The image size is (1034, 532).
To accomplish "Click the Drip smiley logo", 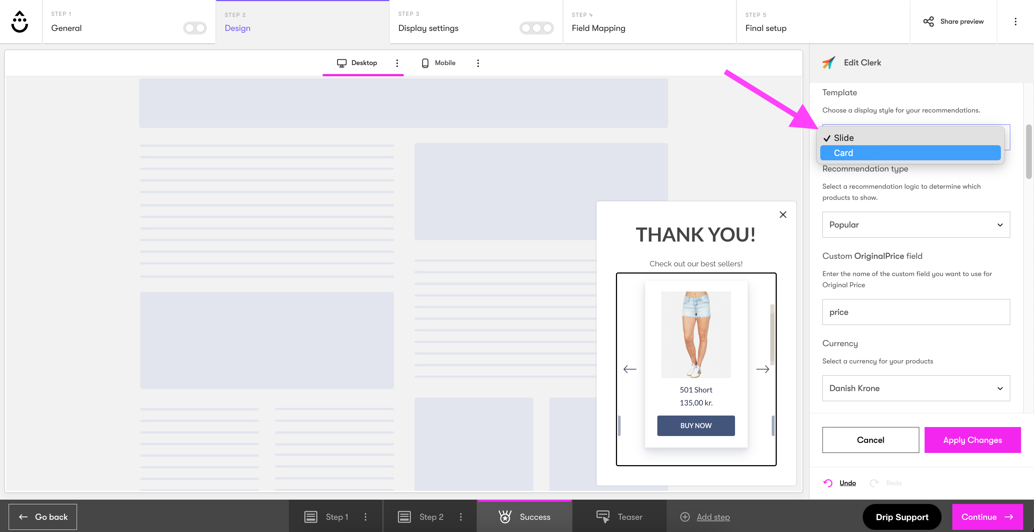I will tap(20, 22).
